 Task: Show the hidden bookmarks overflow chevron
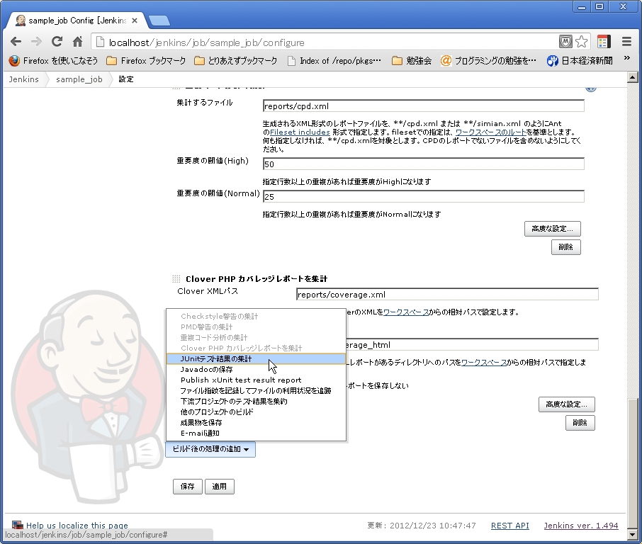point(627,59)
